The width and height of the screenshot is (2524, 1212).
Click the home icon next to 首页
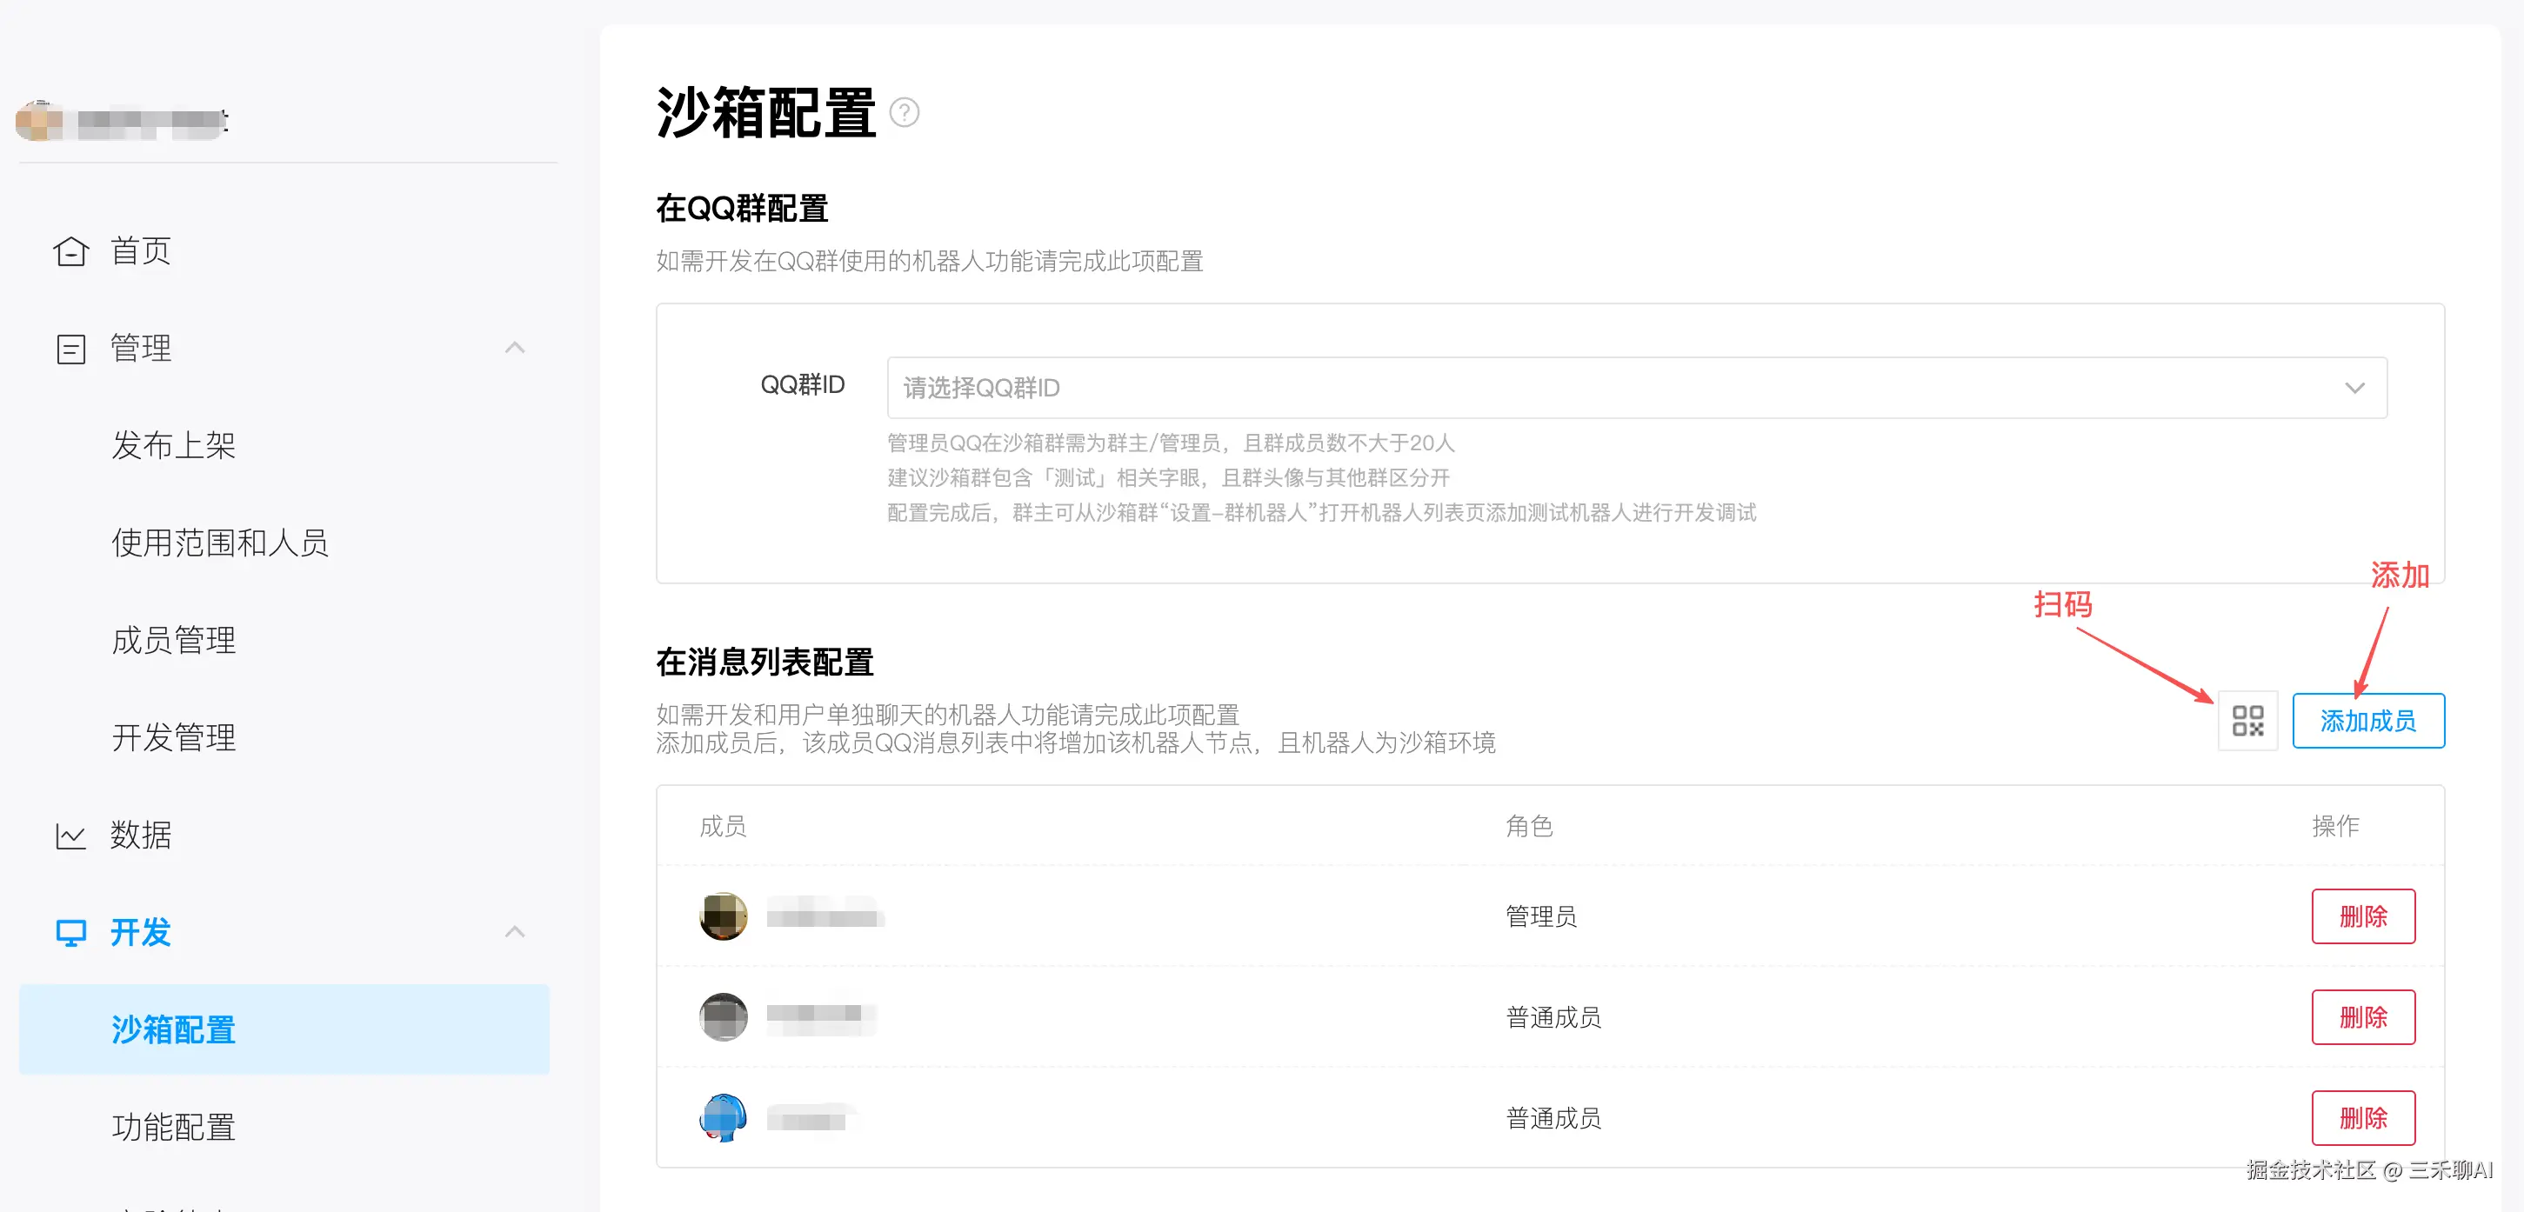pos(70,252)
